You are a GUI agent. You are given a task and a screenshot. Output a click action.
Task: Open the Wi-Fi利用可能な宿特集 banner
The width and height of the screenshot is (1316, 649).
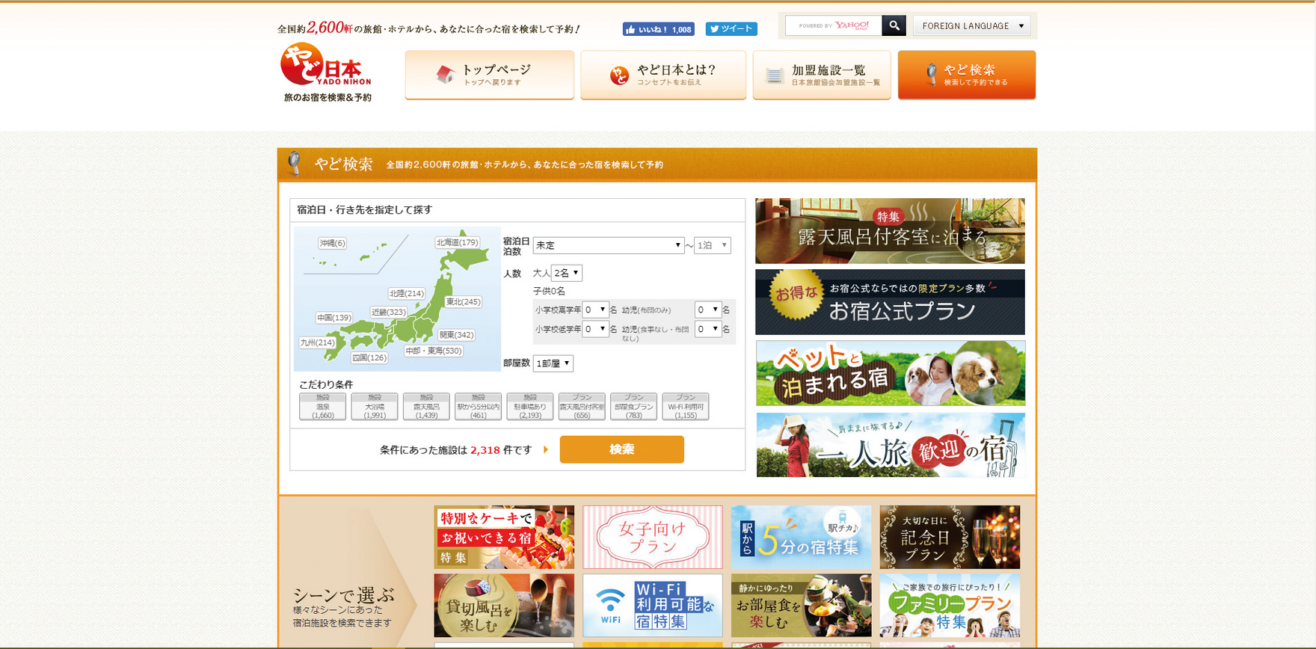[x=652, y=606]
